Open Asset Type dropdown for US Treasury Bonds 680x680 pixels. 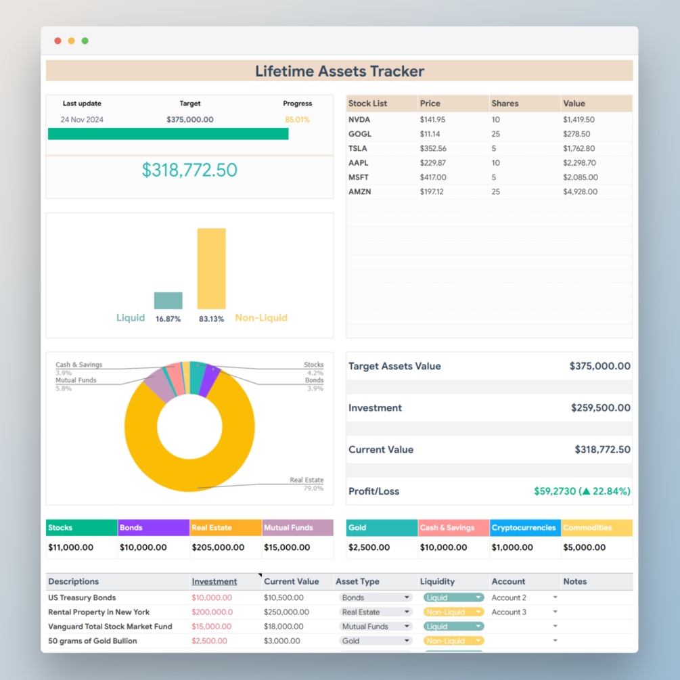[375, 597]
